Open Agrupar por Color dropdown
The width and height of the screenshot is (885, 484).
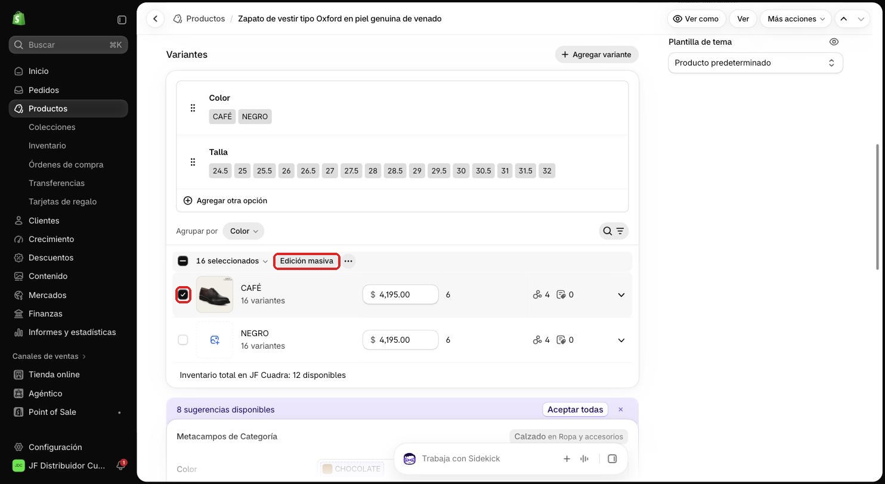(243, 231)
